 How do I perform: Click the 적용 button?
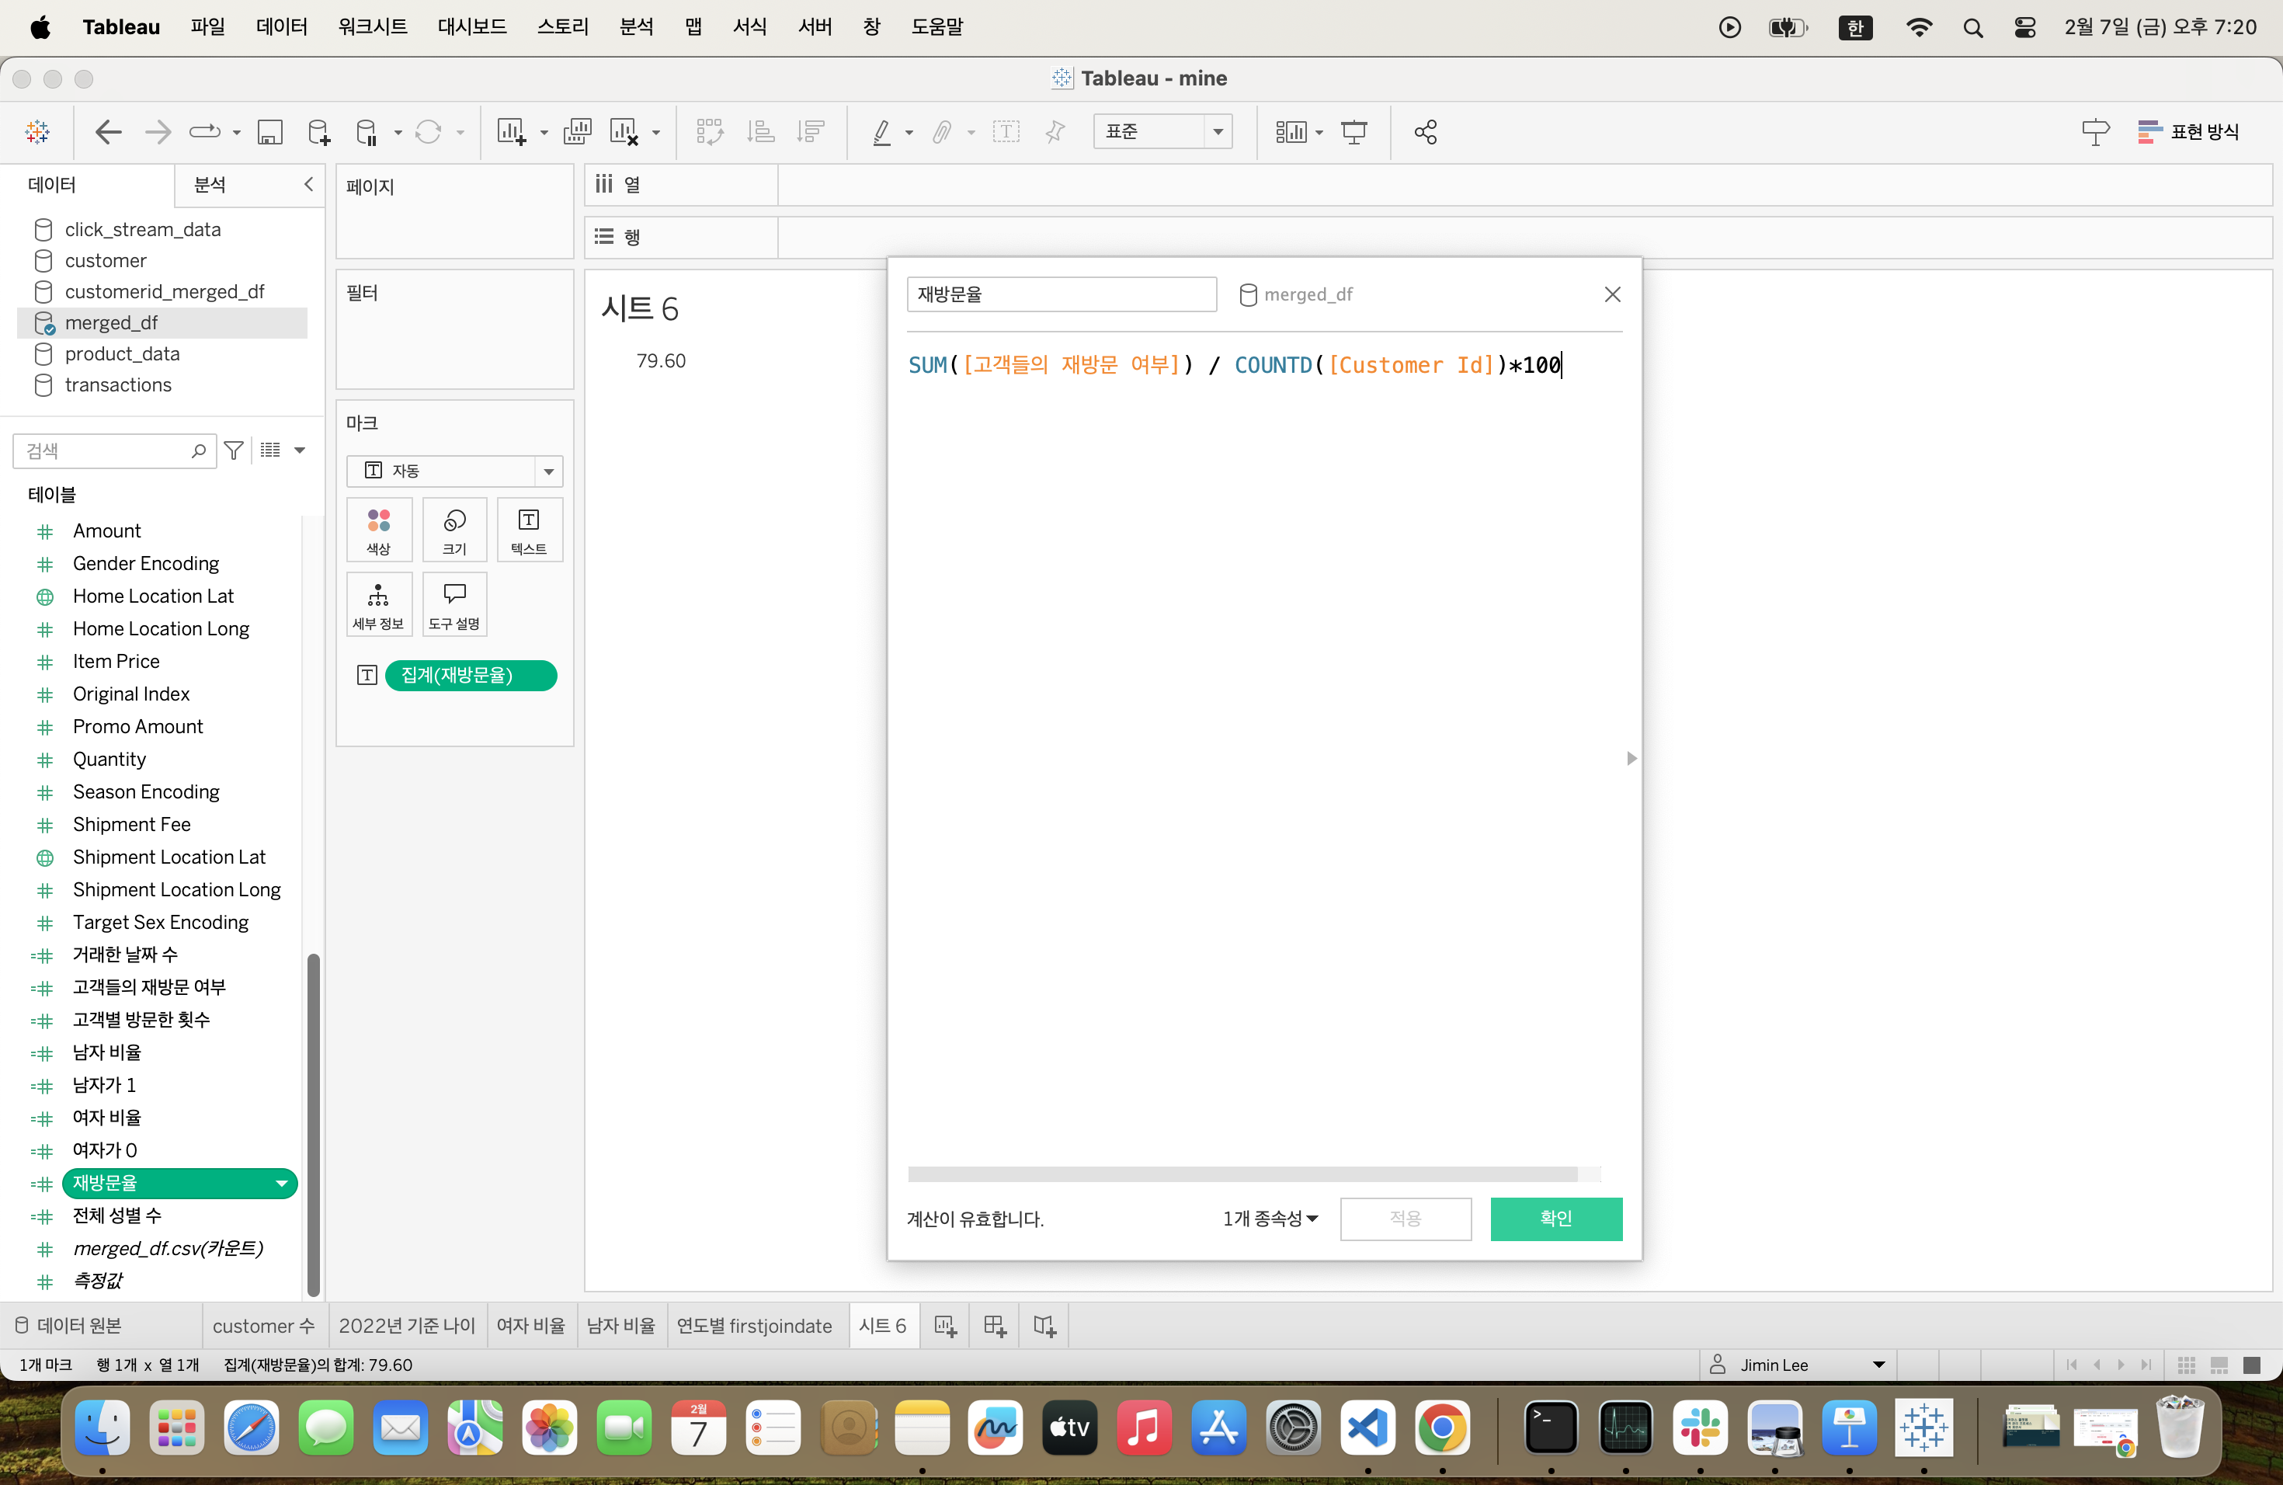coord(1406,1219)
